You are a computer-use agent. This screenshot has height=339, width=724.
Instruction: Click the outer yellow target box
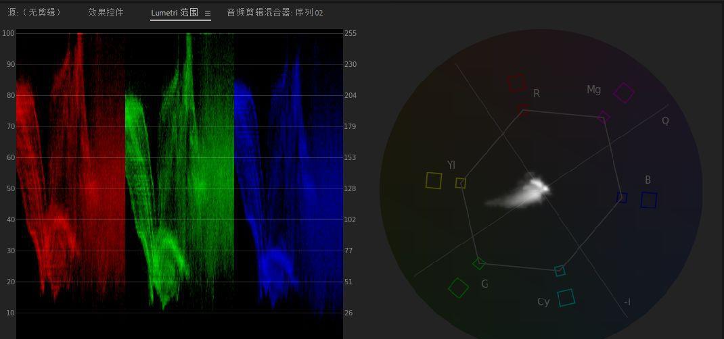pos(434,180)
